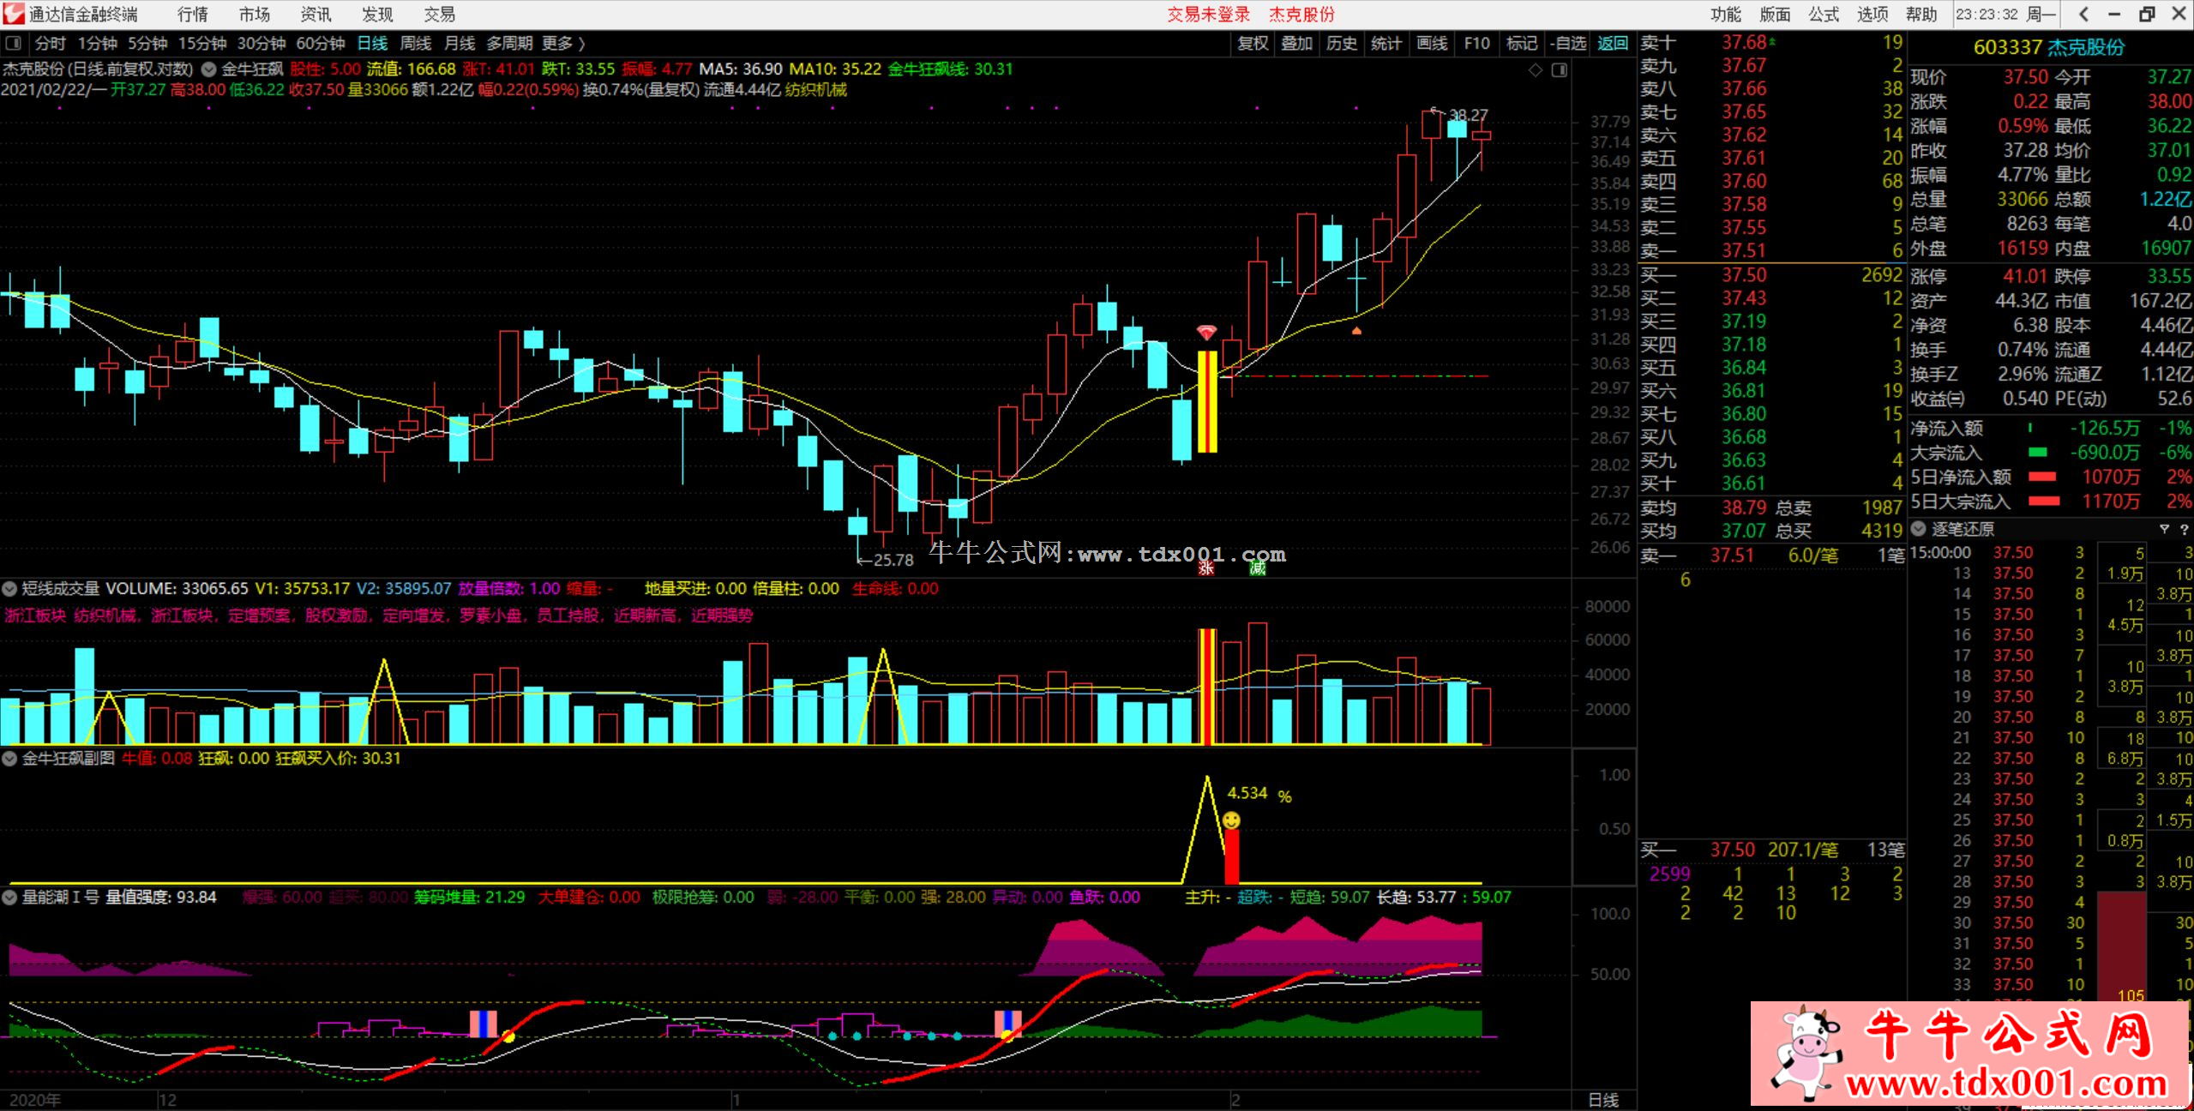2194x1111 pixels.
Task: Click the 25.78 low price label on the chart
Action: (893, 560)
